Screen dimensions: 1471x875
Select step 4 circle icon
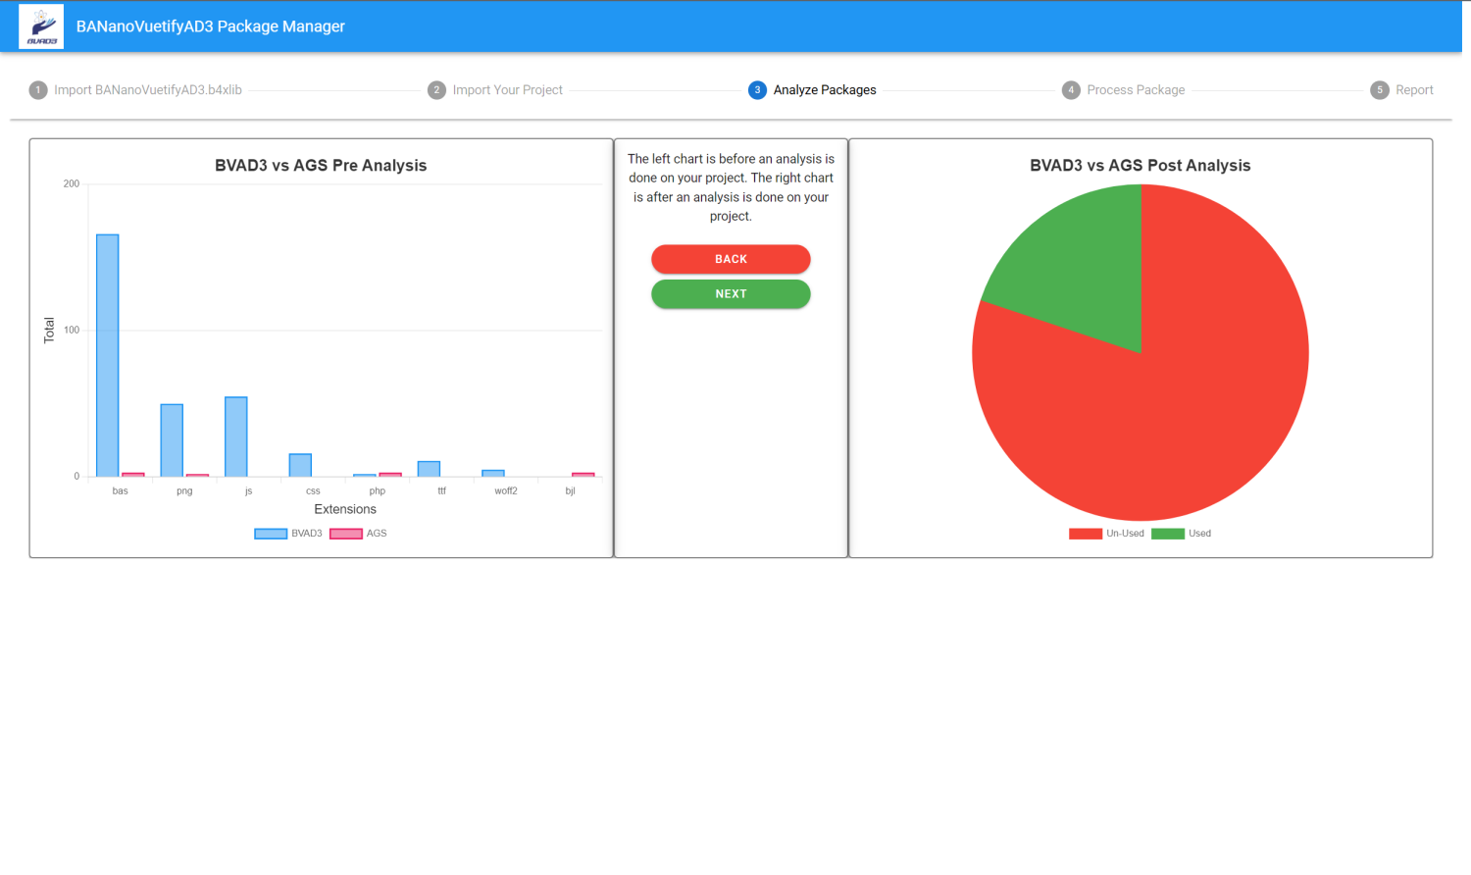pyautogui.click(x=1071, y=90)
